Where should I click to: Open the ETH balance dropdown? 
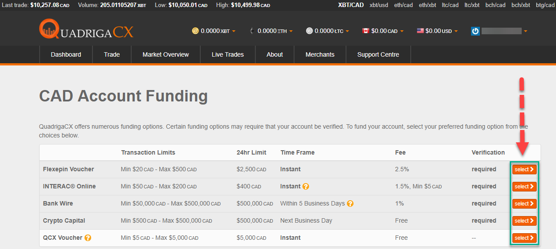[271, 31]
